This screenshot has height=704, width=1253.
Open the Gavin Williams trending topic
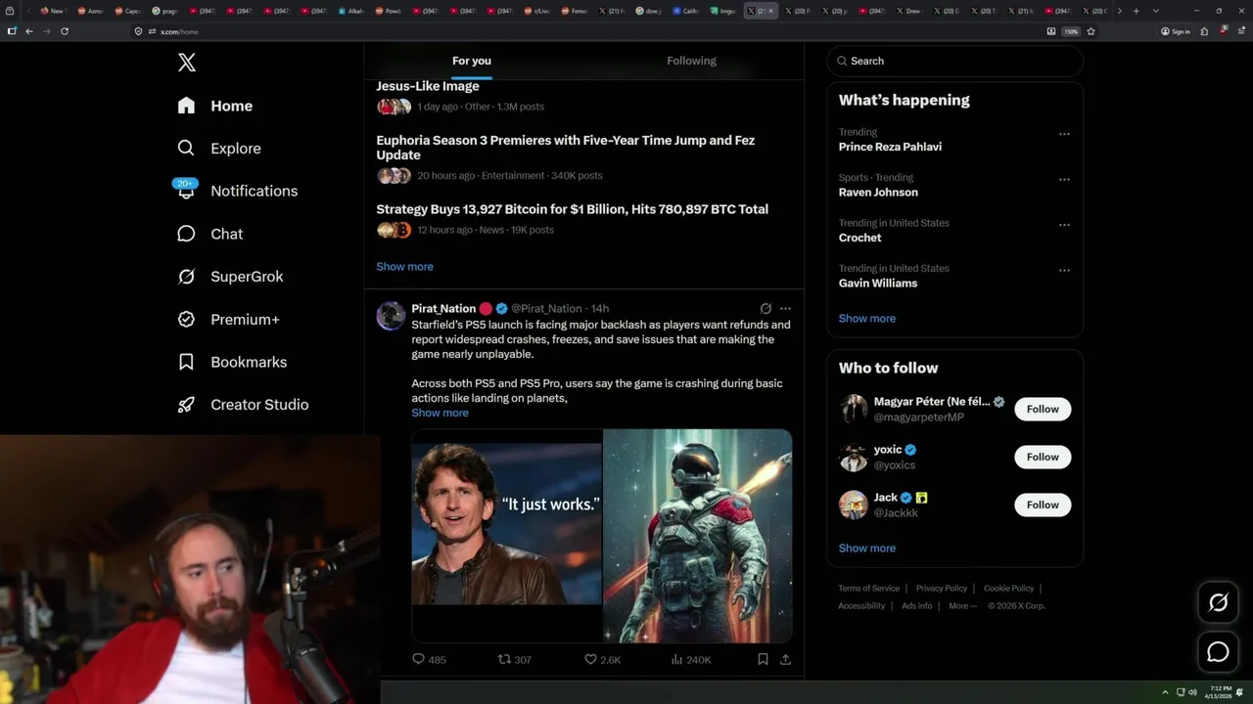tap(878, 284)
